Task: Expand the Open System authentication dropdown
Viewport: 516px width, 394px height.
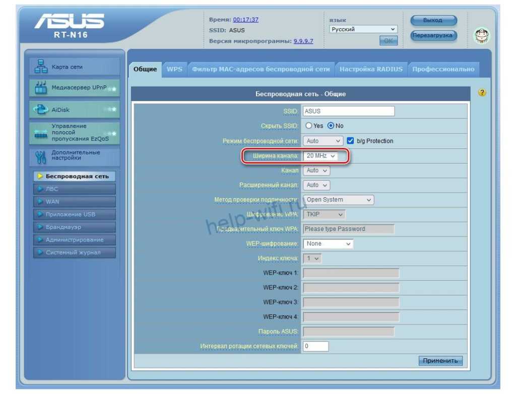Action: [x=338, y=200]
